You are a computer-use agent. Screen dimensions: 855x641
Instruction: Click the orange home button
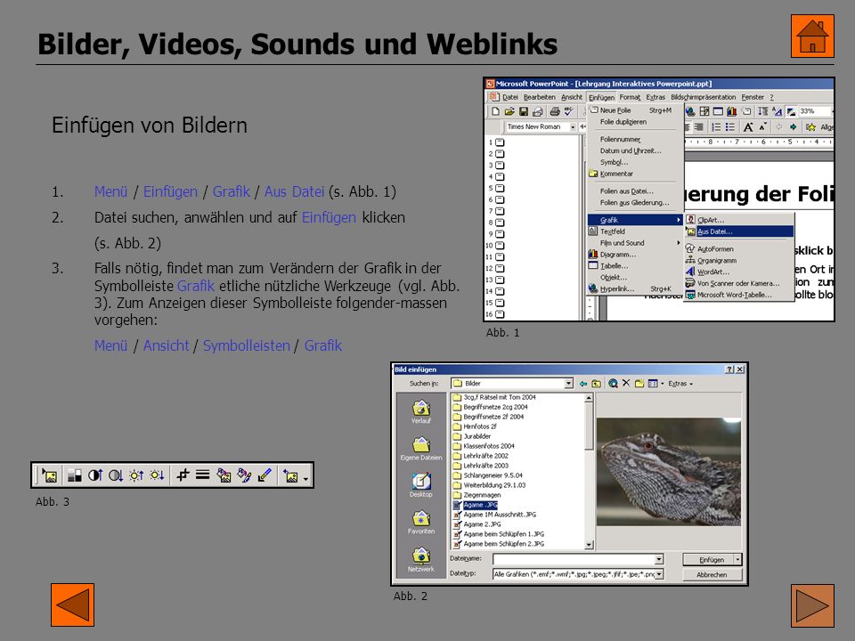(x=812, y=36)
